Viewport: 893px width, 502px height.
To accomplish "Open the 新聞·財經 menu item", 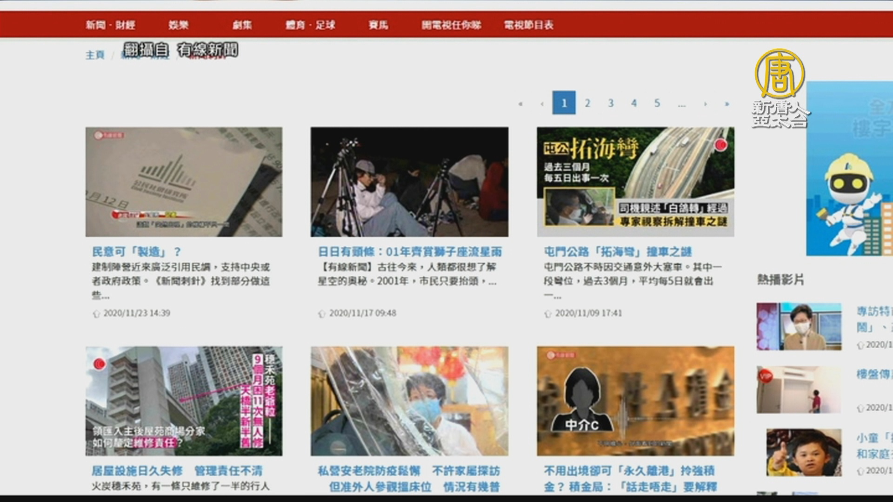I will (x=110, y=25).
